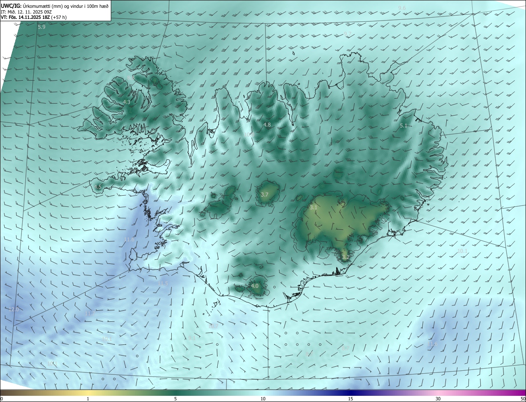Viewport: 526px width, 402px height.
Task: Click the "(+57 h)" forecast offset text
Action: click(59, 18)
